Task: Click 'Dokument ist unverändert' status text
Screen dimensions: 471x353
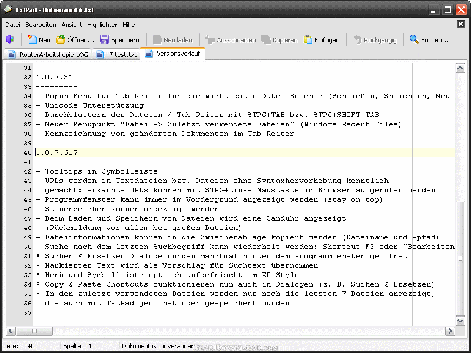Action: coord(158,346)
